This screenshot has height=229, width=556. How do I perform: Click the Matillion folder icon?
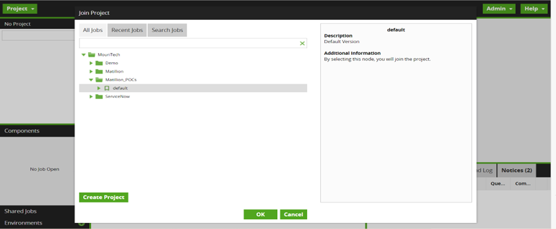point(99,71)
